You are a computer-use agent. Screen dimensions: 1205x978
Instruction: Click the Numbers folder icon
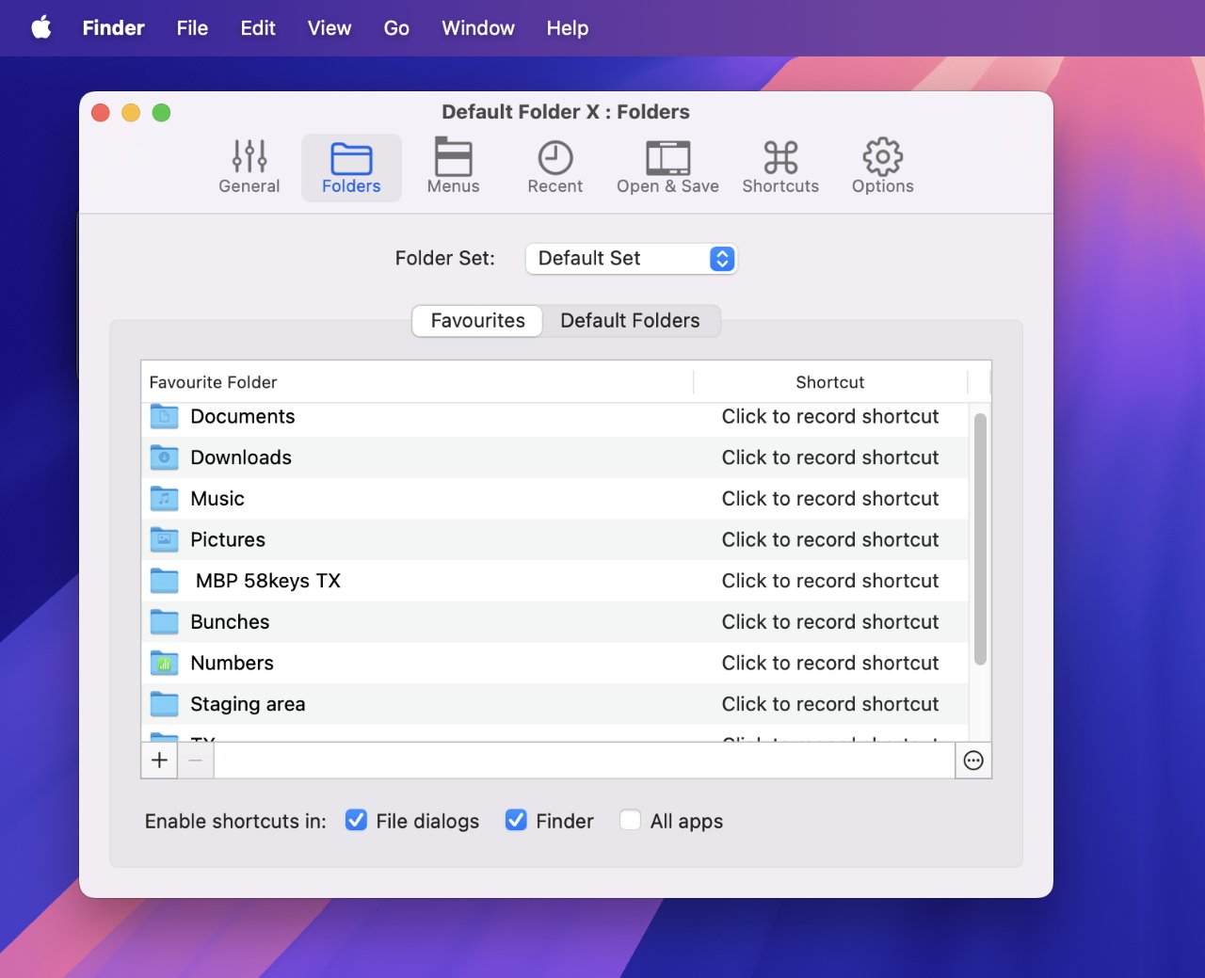(x=165, y=663)
